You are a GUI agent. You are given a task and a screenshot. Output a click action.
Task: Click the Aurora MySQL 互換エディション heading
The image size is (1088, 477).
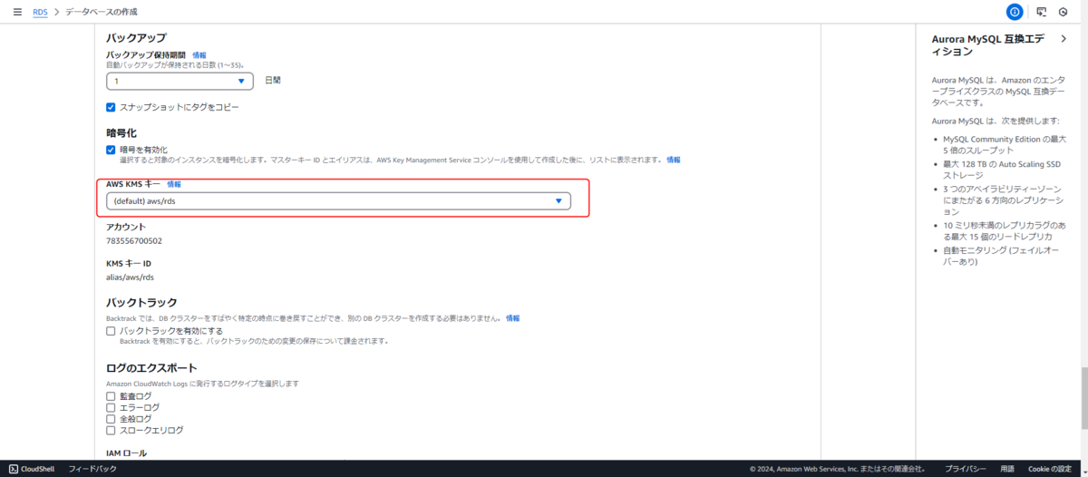987,45
